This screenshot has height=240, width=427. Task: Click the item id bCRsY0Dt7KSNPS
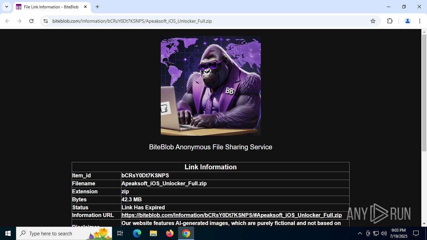click(145, 176)
